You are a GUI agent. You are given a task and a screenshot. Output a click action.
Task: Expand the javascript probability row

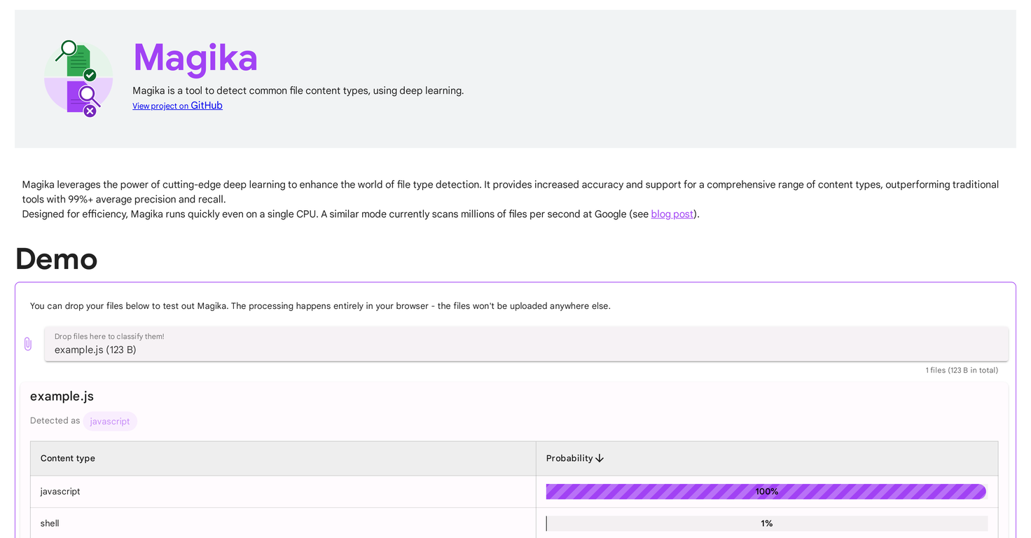[60, 491]
